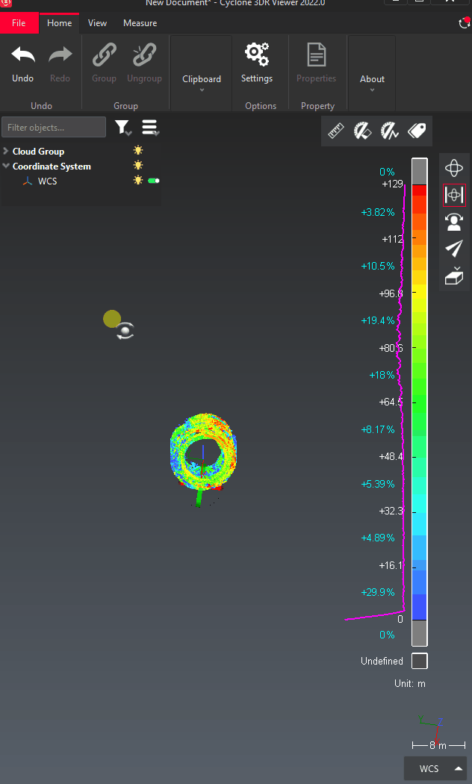Select the Cloud Group tree label
This screenshot has height=784, width=472.
(x=38, y=151)
